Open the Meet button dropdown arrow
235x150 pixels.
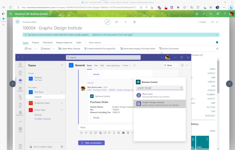point(176,65)
